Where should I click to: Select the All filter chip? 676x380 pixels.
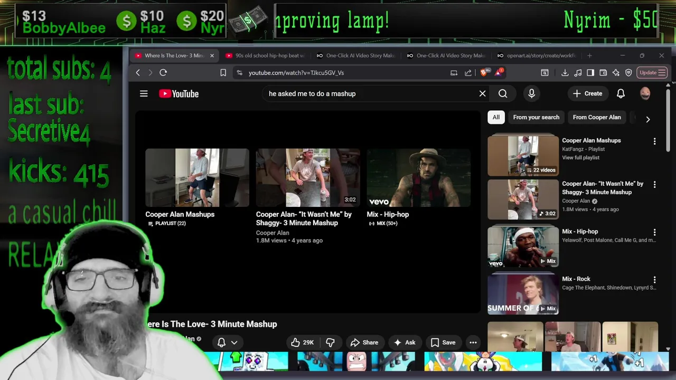(496, 117)
